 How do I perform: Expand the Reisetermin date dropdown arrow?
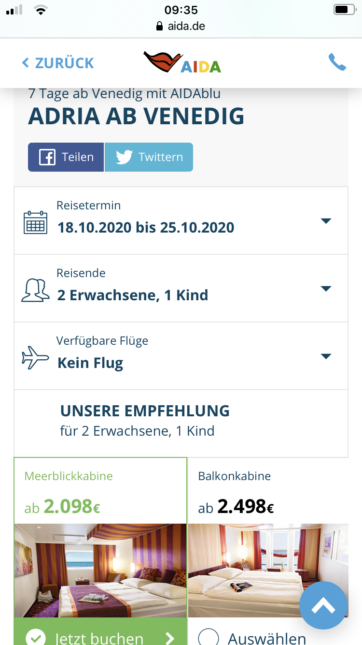tap(326, 221)
